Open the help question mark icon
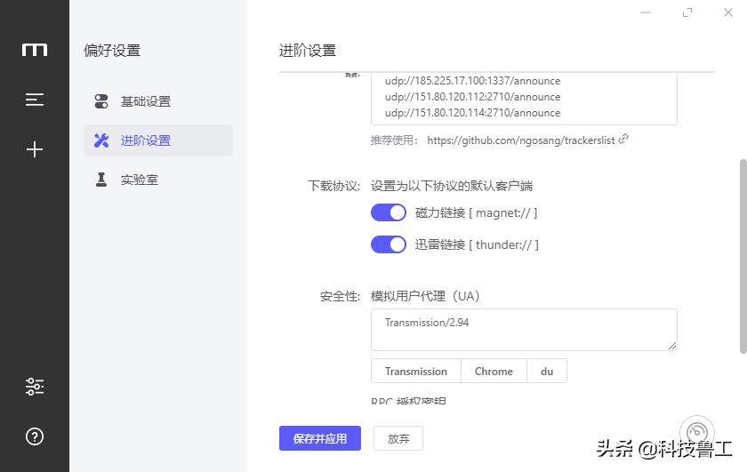 tap(35, 436)
